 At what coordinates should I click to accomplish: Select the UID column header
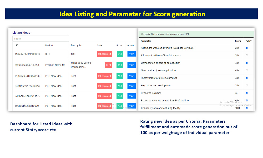(x=16, y=45)
